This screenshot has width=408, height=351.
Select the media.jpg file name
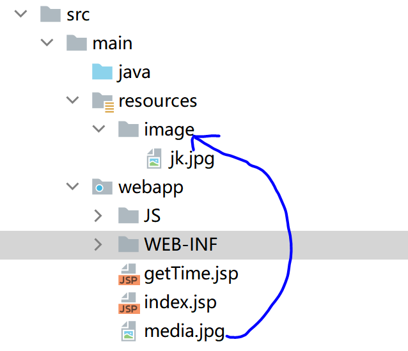184,332
